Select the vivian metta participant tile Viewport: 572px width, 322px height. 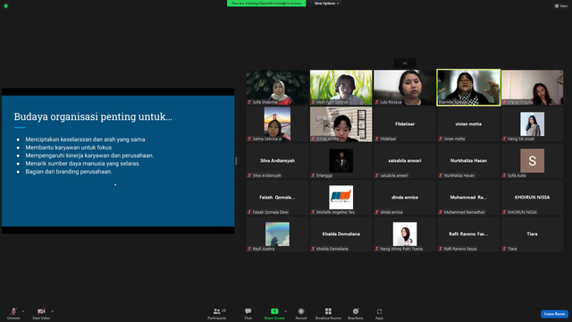click(x=468, y=124)
